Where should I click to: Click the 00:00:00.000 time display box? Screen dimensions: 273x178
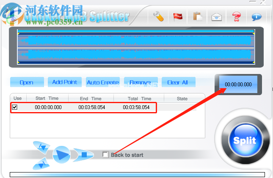pyautogui.click(x=238, y=84)
